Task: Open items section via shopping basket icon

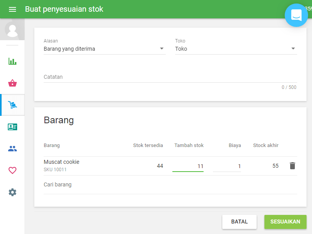Action: [12, 83]
